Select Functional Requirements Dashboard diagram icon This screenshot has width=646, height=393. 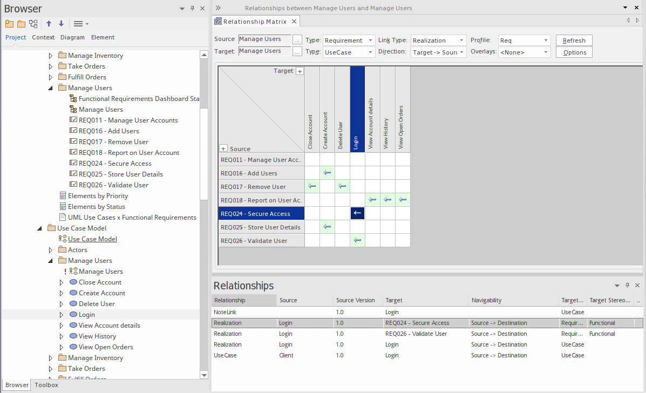click(73, 98)
